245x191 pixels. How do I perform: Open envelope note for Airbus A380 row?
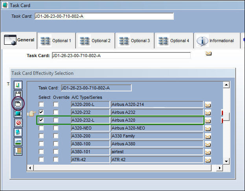coord(208,145)
